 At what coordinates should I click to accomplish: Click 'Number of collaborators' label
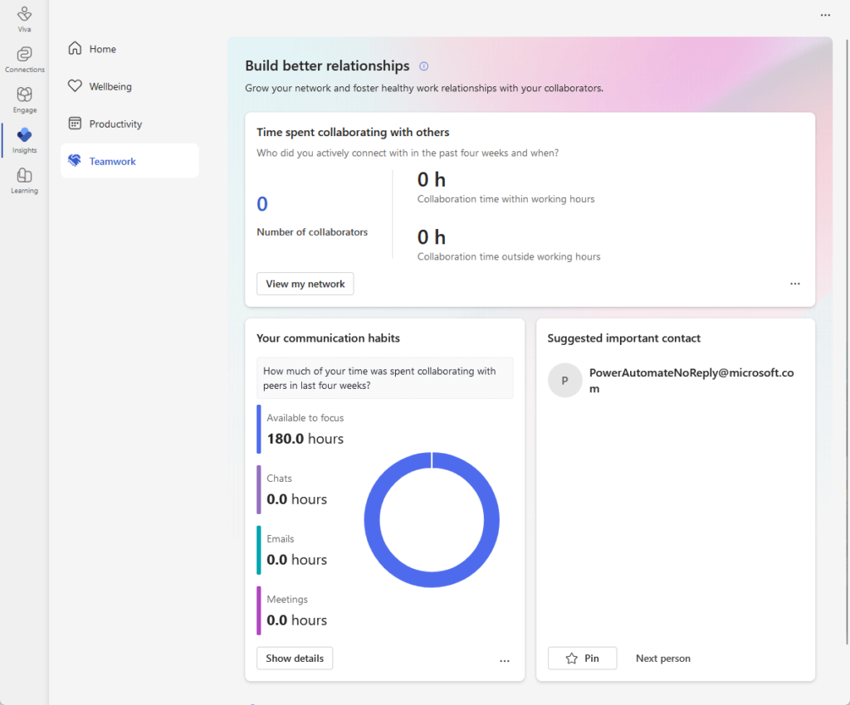(x=312, y=231)
